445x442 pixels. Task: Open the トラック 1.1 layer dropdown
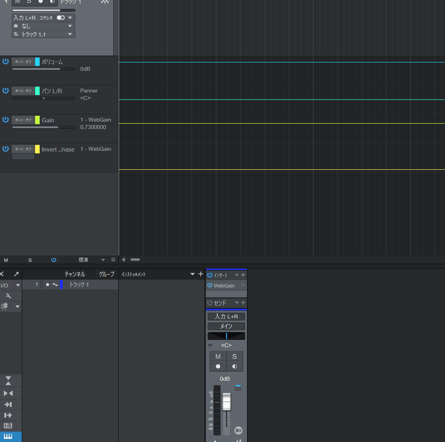click(44, 34)
